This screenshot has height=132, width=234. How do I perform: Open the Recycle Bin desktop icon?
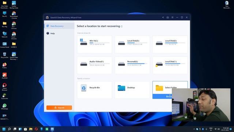(4, 55)
